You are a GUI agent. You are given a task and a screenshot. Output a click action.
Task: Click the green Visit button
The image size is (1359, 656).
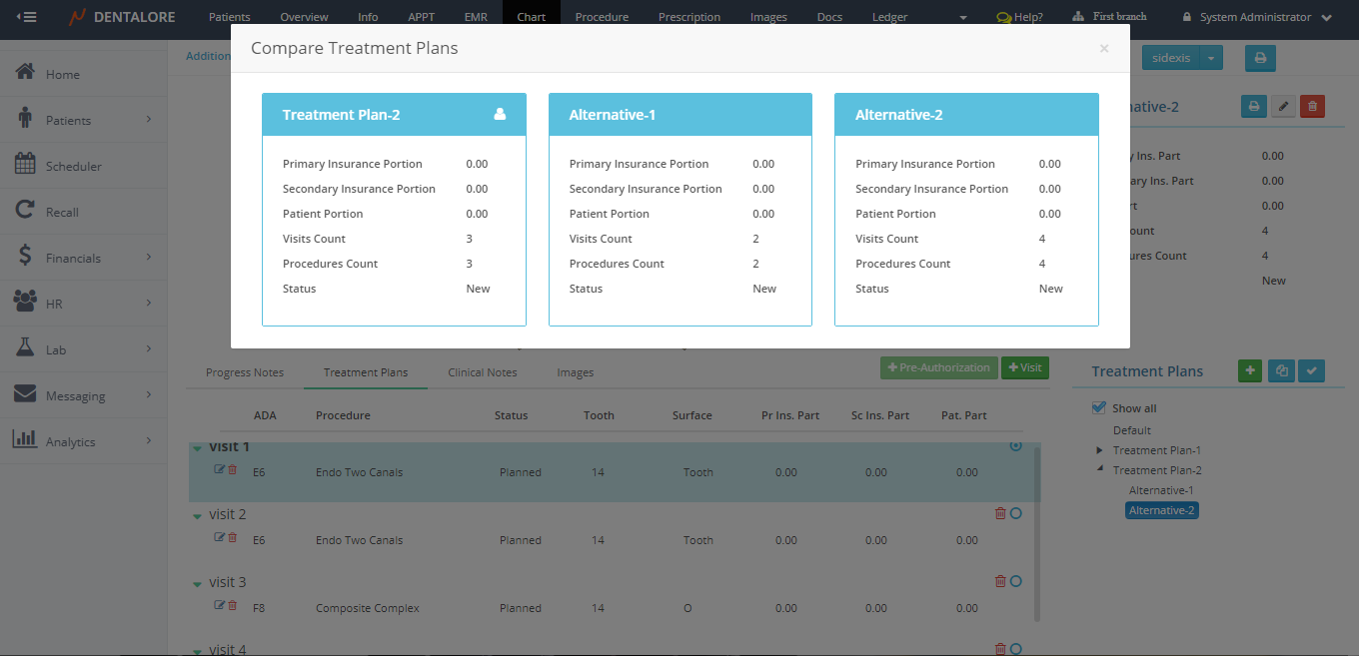1024,367
